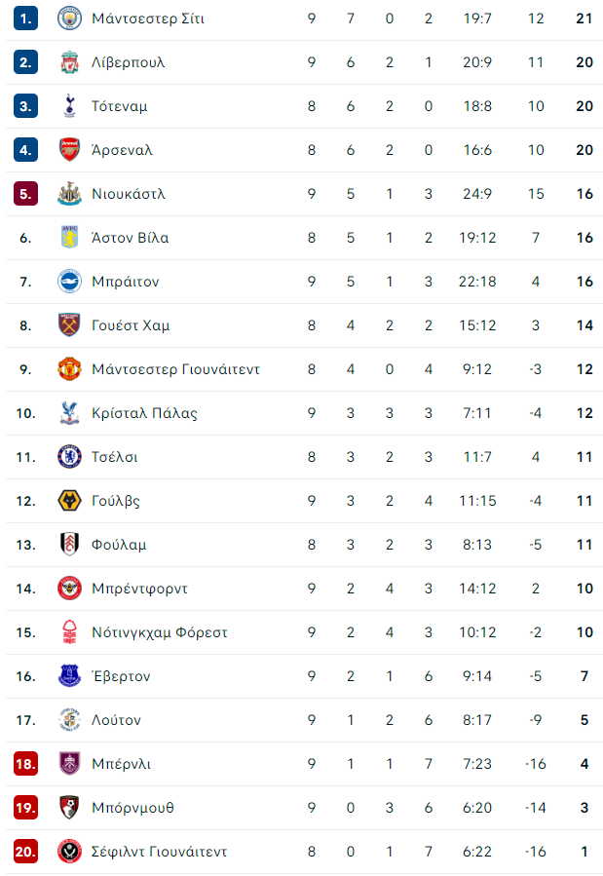Image resolution: width=603 pixels, height=876 pixels.
Task: Click the Λούτον team name
Action: [116, 720]
